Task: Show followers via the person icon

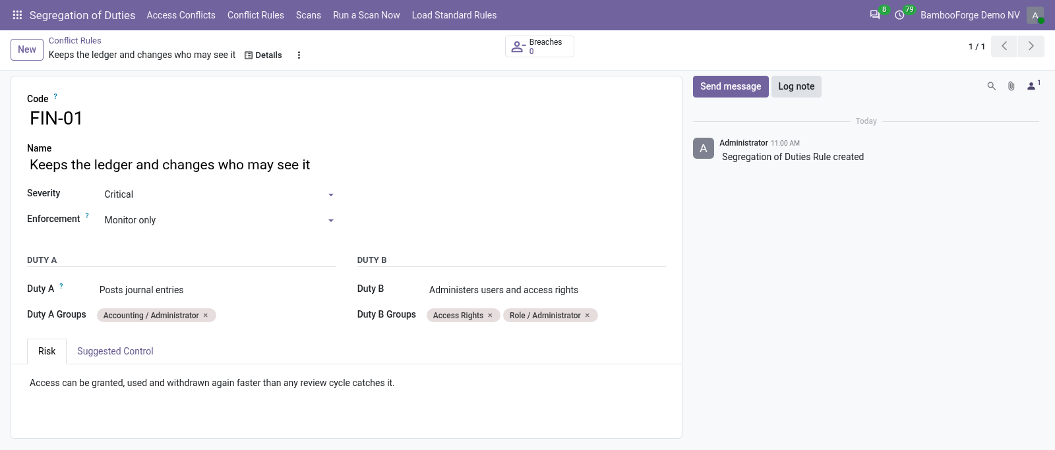Action: pyautogui.click(x=1033, y=86)
